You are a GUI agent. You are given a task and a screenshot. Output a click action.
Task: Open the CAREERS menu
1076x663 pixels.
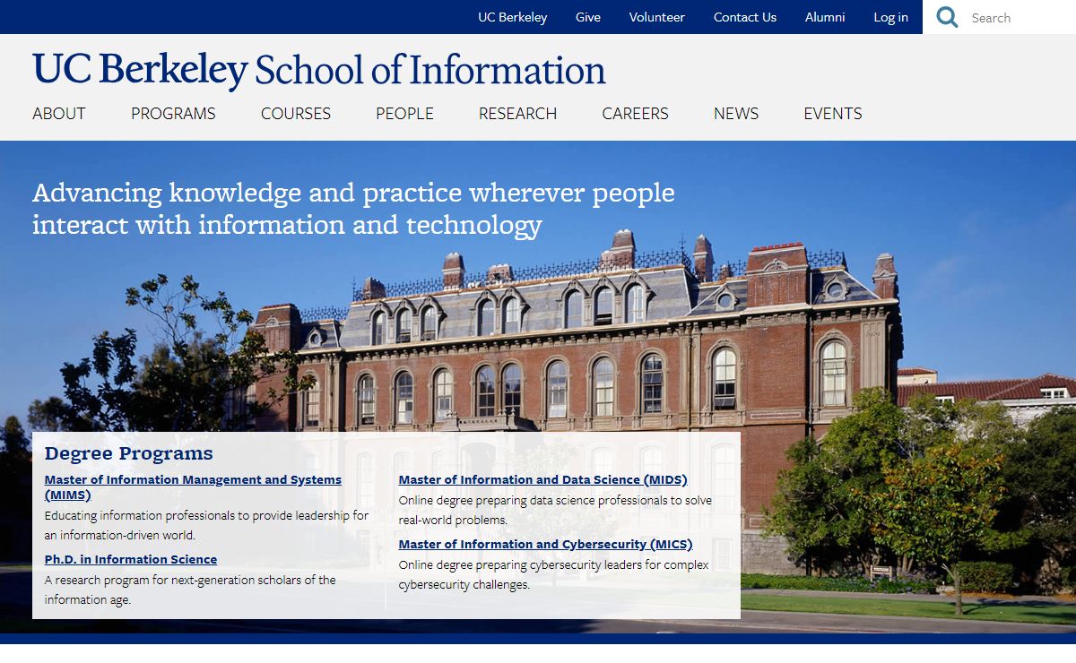(635, 114)
